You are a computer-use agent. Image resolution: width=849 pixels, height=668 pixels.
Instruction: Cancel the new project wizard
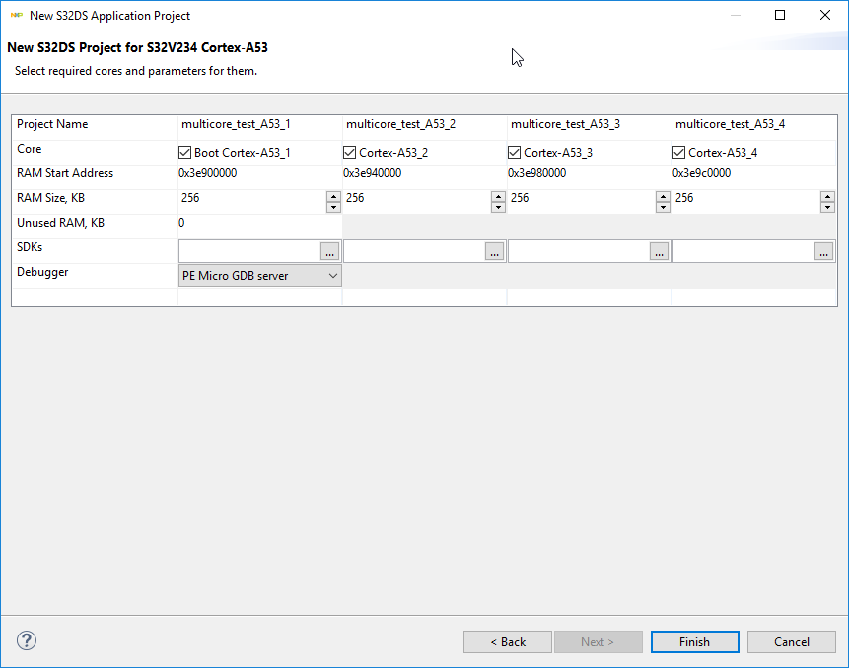point(791,641)
